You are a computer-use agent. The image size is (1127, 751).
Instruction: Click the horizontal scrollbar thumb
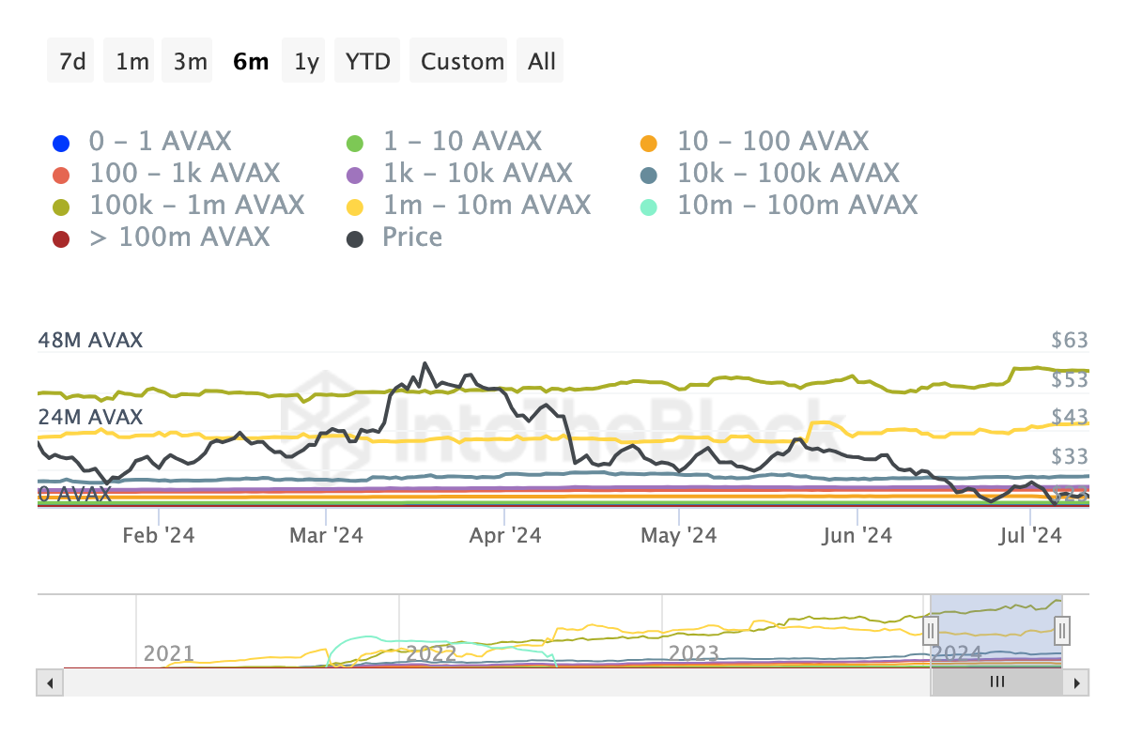pos(996,682)
